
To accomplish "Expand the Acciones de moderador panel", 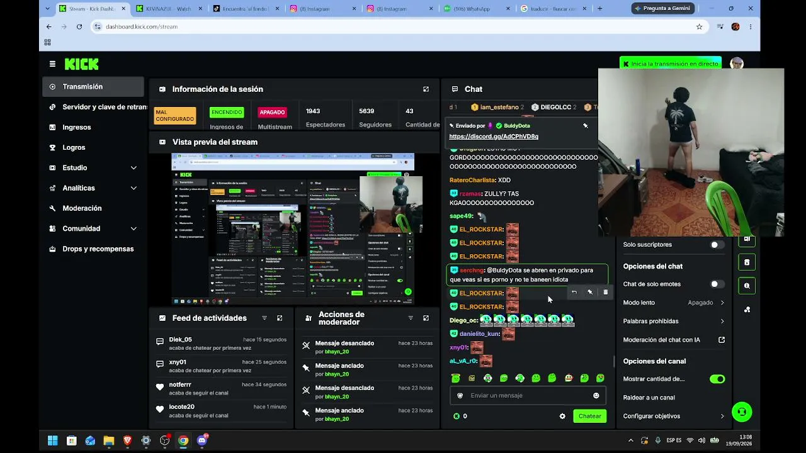I will 426,318.
